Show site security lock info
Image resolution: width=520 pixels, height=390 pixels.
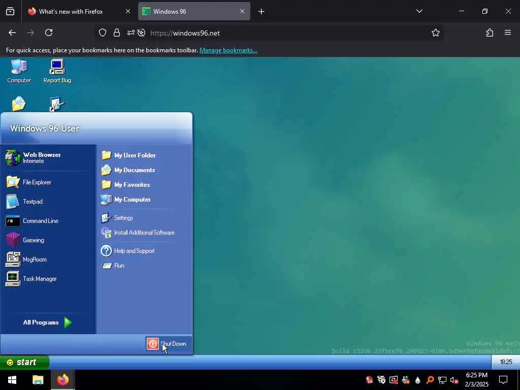point(117,33)
